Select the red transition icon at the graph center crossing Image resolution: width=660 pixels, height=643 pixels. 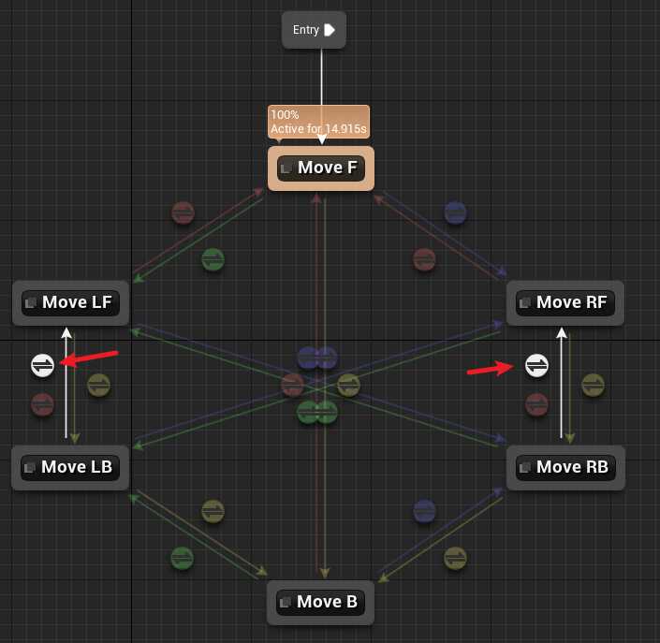point(292,385)
